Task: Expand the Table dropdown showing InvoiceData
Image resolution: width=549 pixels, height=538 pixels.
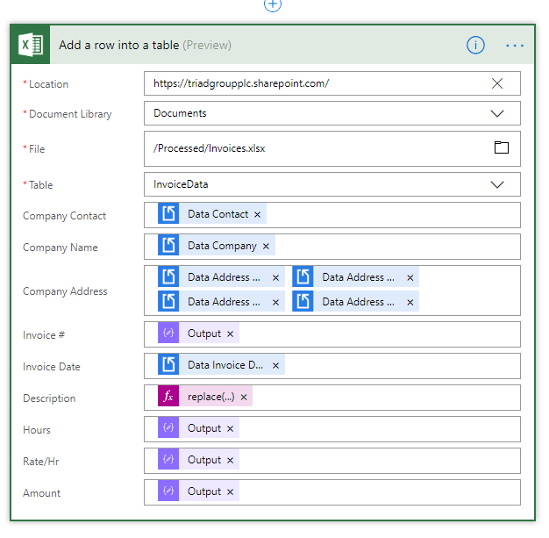Action: 497,184
